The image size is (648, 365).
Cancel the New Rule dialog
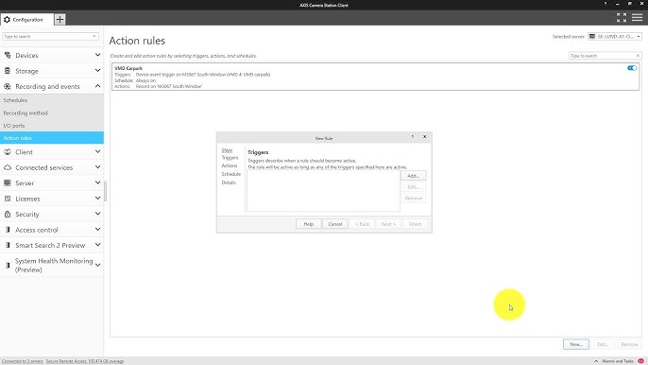[335, 224]
